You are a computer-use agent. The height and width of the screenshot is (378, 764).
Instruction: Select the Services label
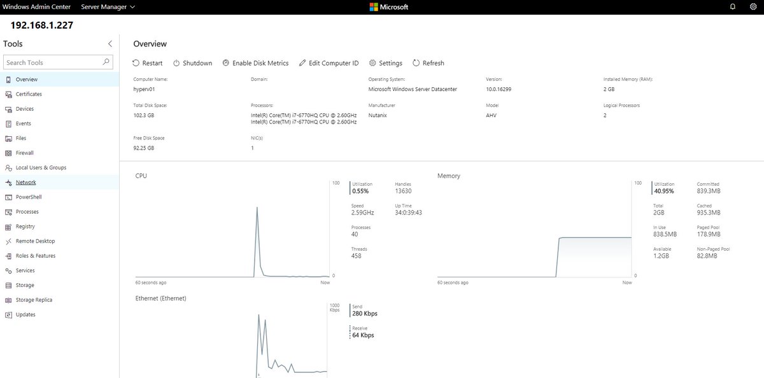[25, 270]
